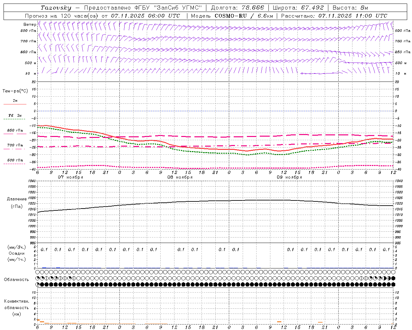Viewport: 412px width, 330px height.
Task: Click the "Тем-ра(°C)" temperature panel label
Action: point(15,91)
